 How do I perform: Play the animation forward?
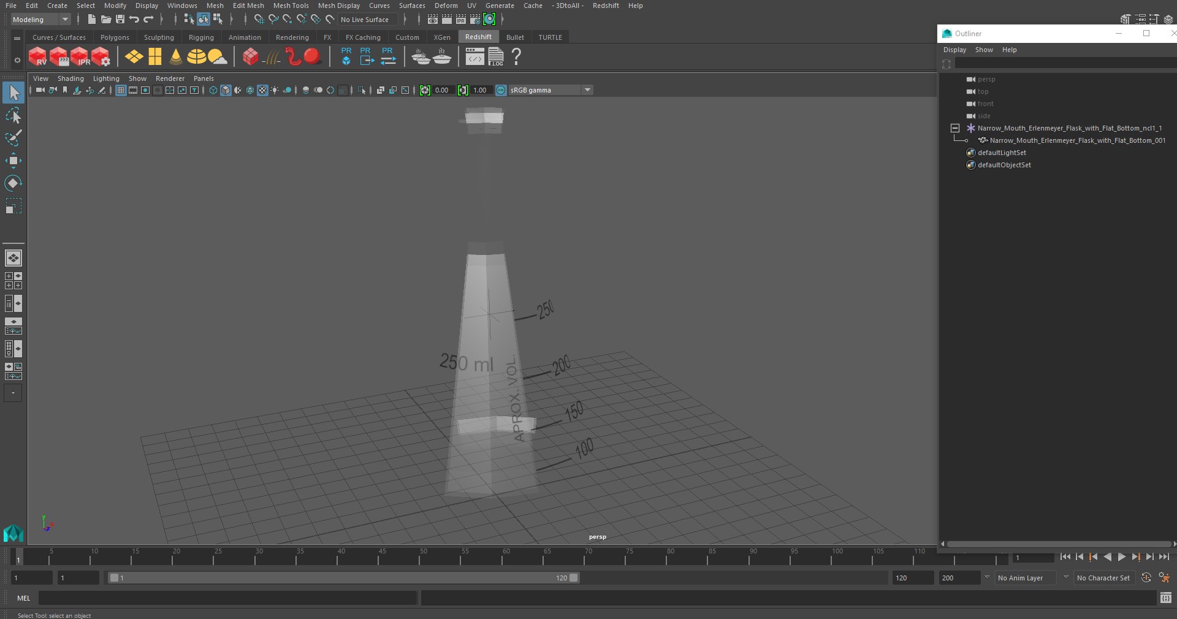click(1121, 557)
